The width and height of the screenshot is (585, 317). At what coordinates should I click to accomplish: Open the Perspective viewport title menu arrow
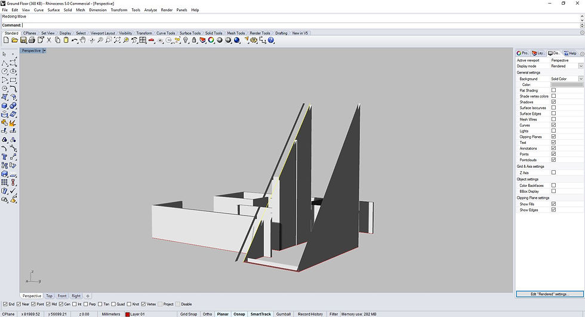tap(44, 50)
